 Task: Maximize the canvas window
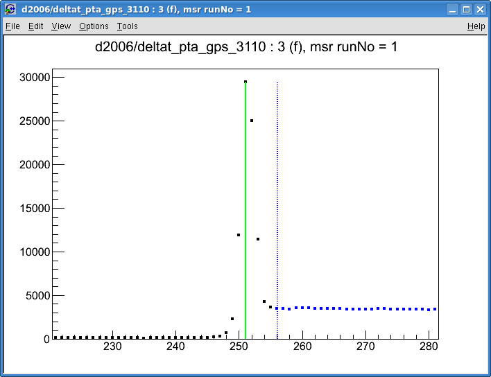466,9
